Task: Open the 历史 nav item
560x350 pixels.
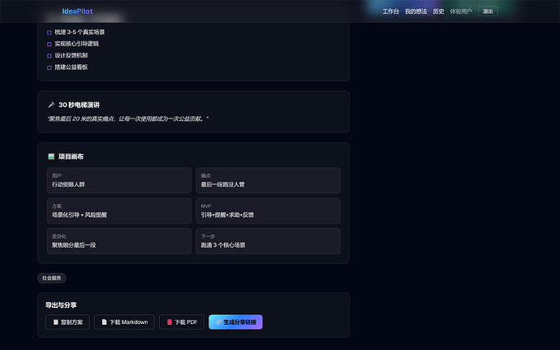Action: [x=438, y=11]
